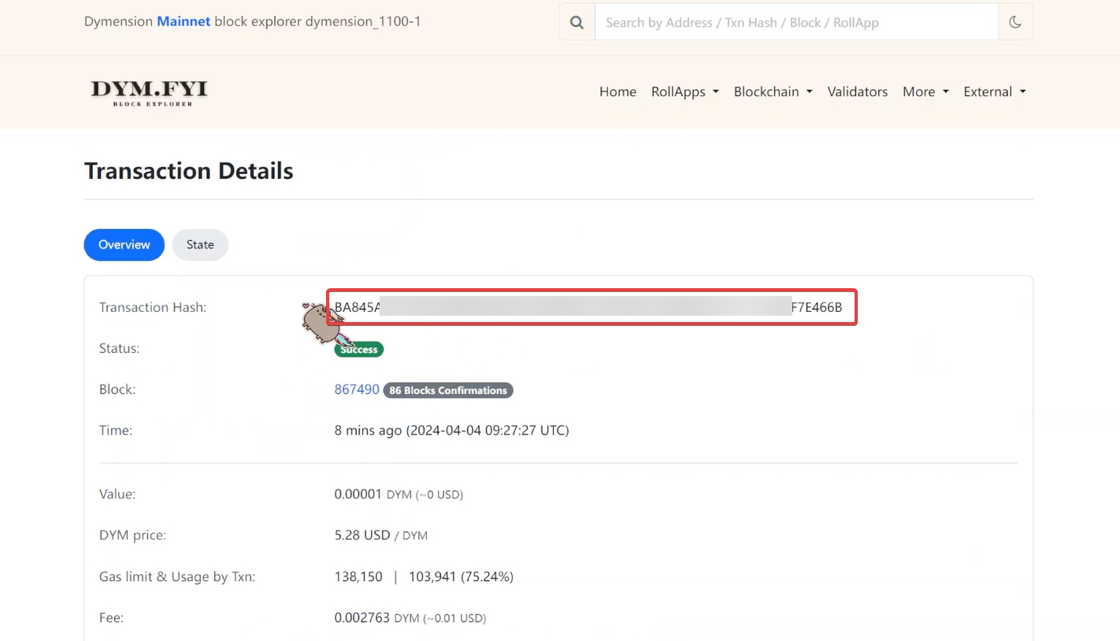Select the Overview tab
The height and width of the screenshot is (641, 1120).
coord(124,245)
